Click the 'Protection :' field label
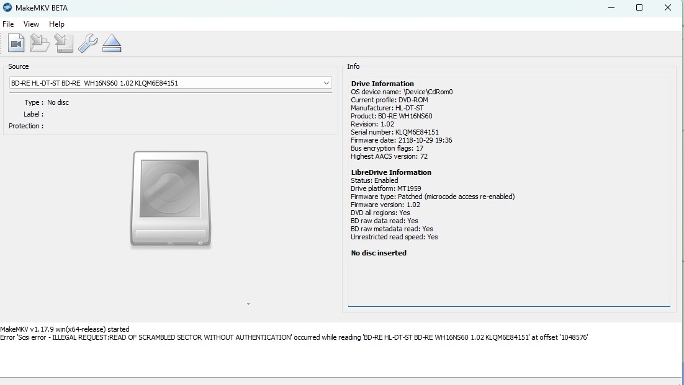Viewport: 684px width, 385px height. [x=26, y=126]
